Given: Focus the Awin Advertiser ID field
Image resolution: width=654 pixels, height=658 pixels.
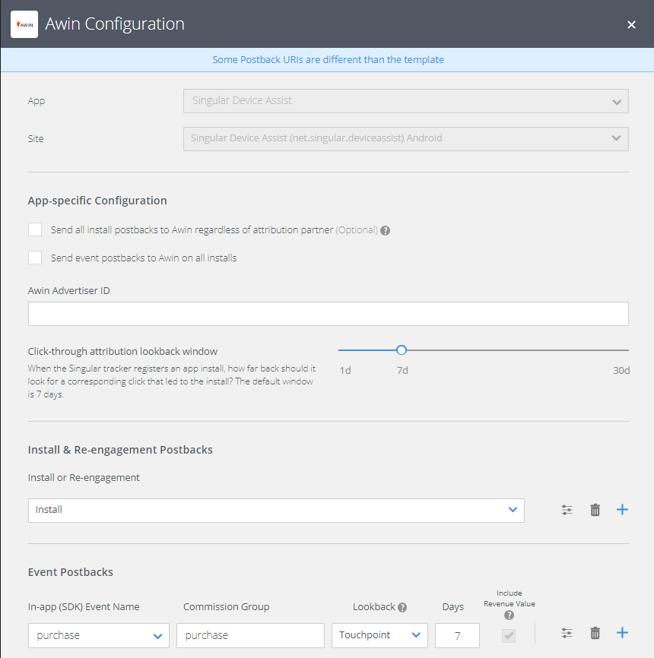Looking at the screenshot, I should pyautogui.click(x=328, y=314).
